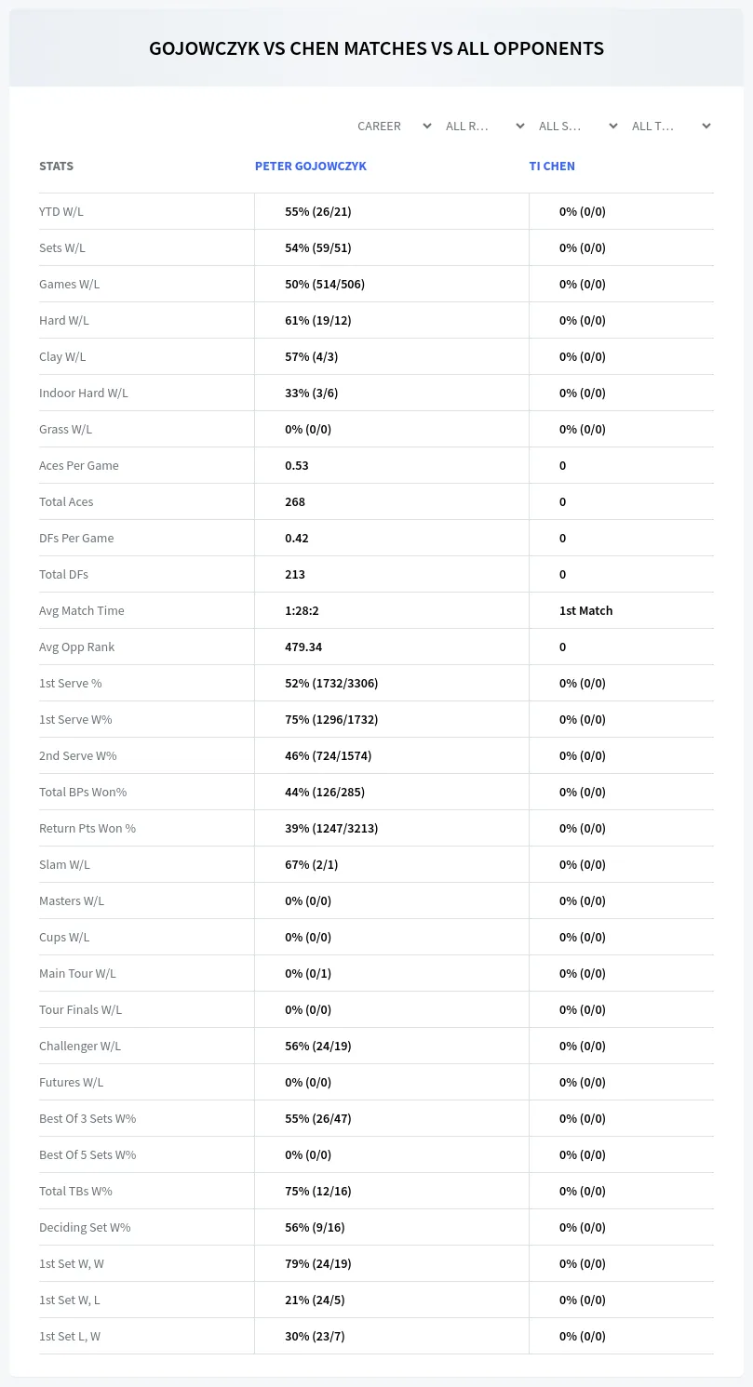The image size is (753, 1387).
Task: Expand the ALL S… surfaces dropdown
Action: (579, 126)
